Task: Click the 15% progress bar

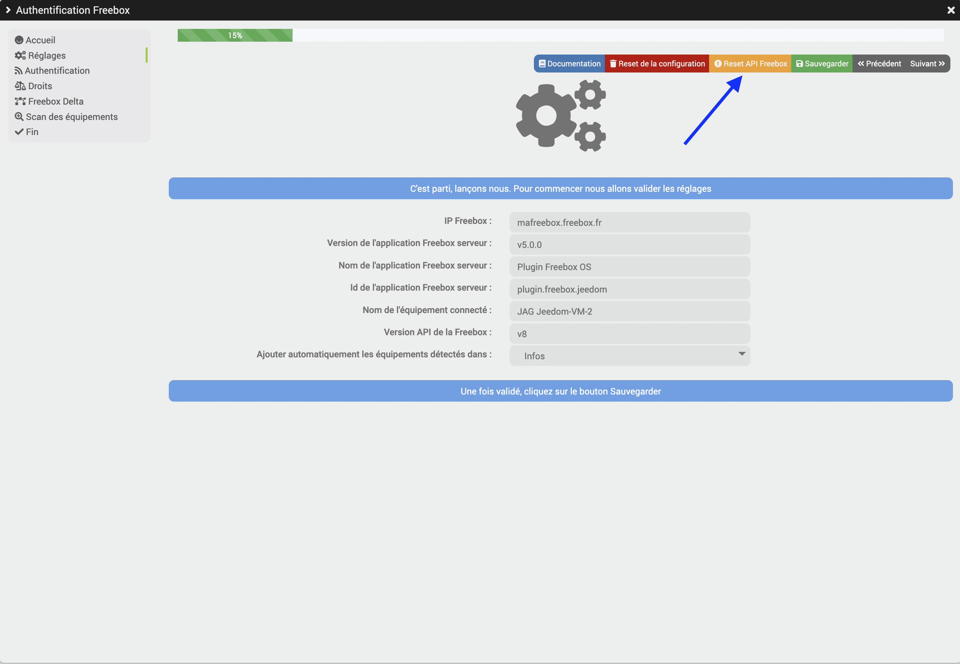Action: click(x=235, y=35)
